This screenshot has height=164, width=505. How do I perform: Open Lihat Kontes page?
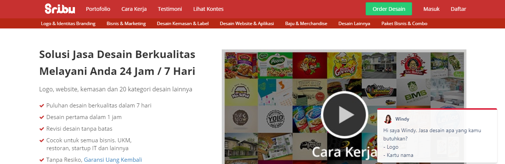[208, 9]
